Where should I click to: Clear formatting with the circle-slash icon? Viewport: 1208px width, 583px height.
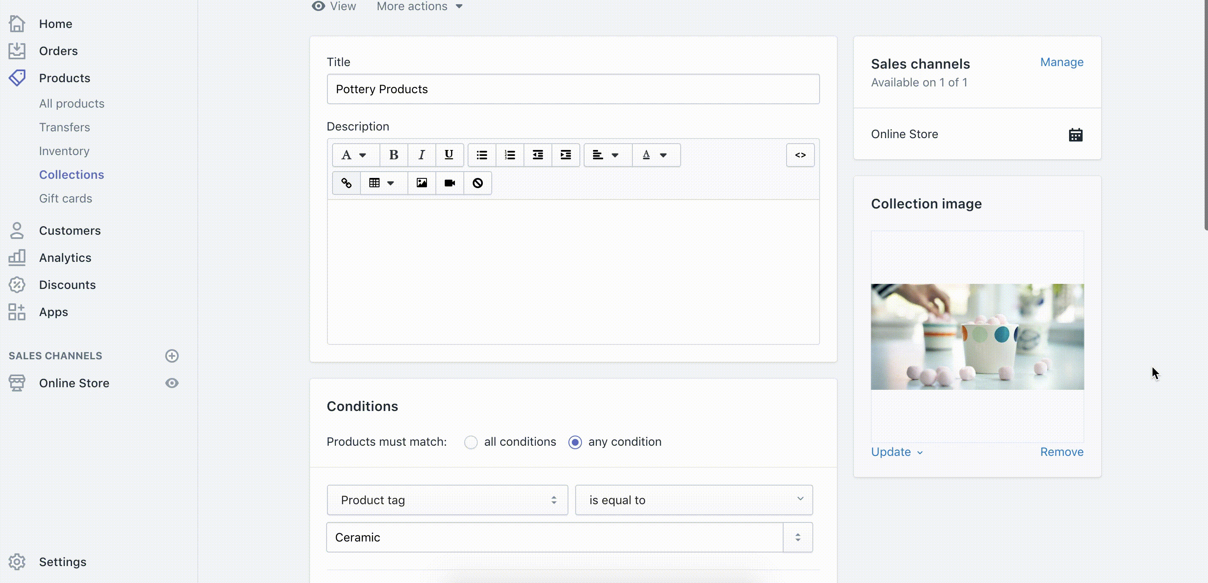tap(477, 183)
